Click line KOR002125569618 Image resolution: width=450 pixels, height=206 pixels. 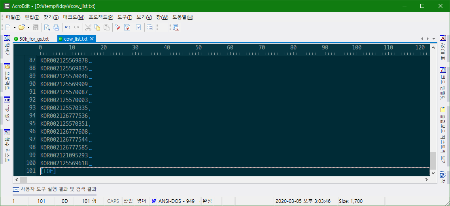click(x=64, y=163)
